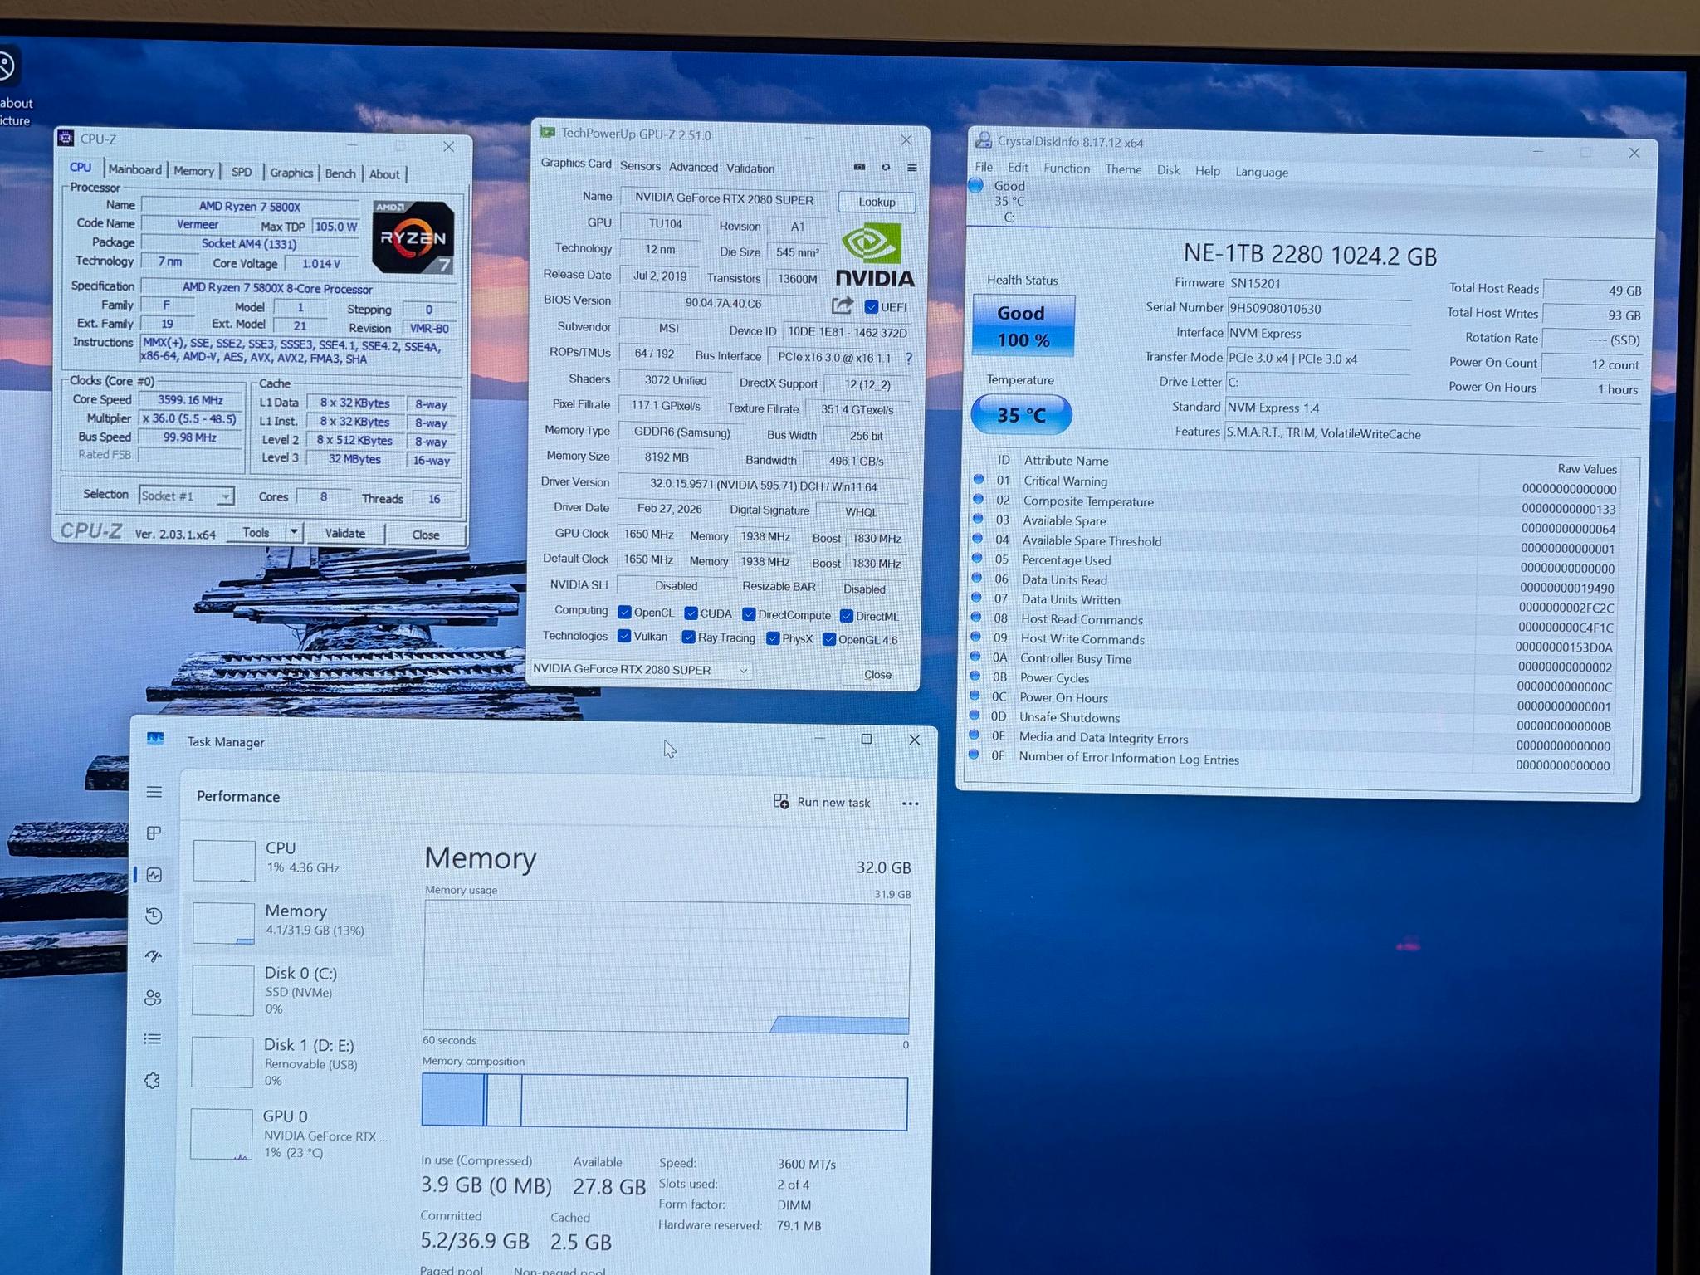1700x1275 pixels.
Task: Click the CrystalDiskInfo title bar app icon
Action: click(x=984, y=140)
